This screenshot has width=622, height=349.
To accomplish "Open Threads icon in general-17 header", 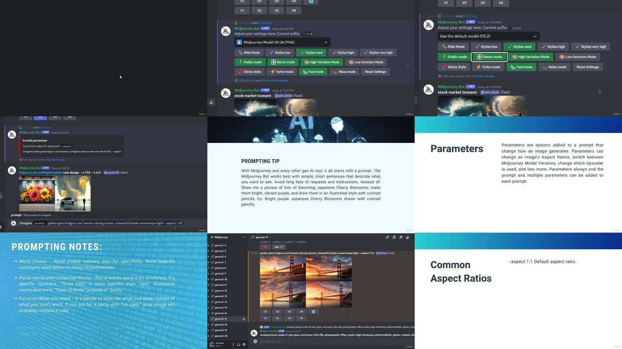I will click(387, 237).
